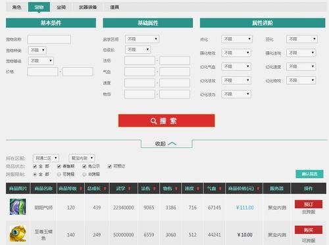Sort by 法伤 column arrow
Viewport: 329px width, 245px height.
coord(154,189)
